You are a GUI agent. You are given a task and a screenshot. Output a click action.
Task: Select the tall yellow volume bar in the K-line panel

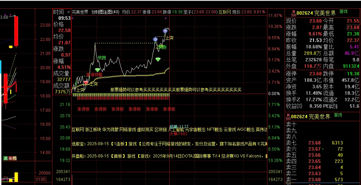click(x=16, y=177)
